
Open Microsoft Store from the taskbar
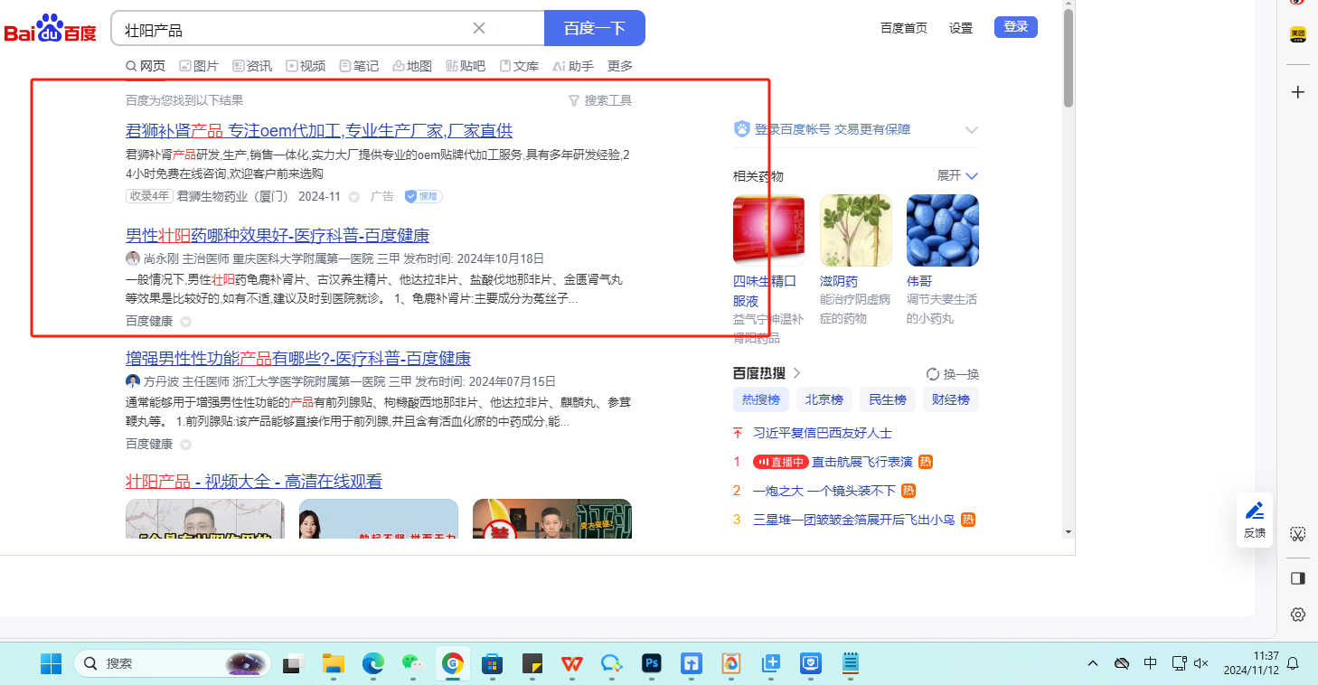(x=493, y=663)
